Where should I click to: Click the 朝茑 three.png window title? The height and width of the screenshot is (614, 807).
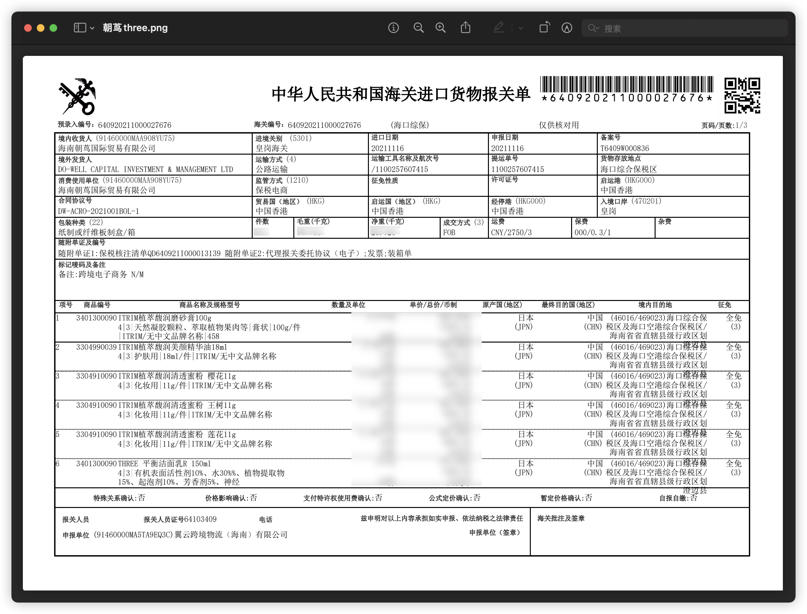tap(135, 28)
